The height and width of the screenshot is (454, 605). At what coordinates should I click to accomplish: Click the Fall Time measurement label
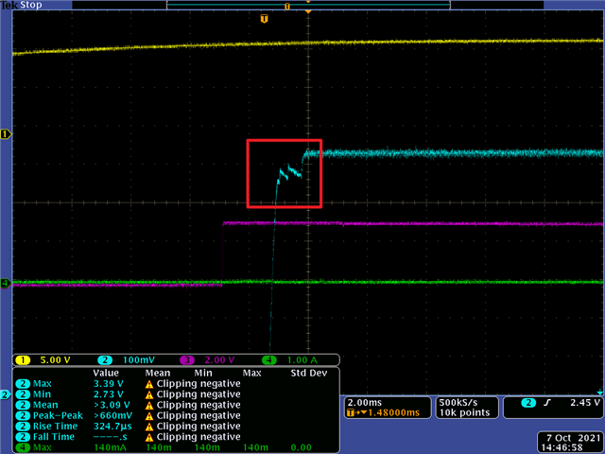tap(54, 437)
